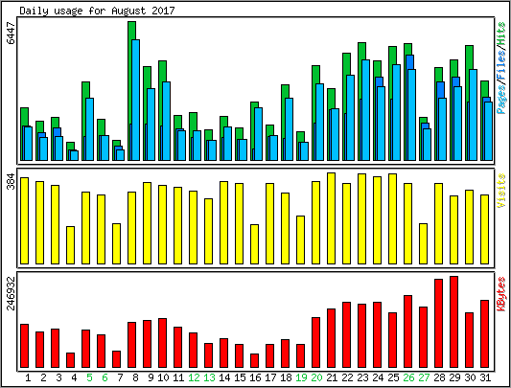The width and height of the screenshot is (511, 388).
Task: Select day label 29 on the x-axis
Action: pos(454,377)
